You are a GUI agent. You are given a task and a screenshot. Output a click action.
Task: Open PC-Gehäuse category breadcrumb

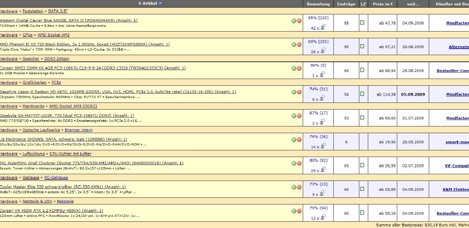point(56,177)
